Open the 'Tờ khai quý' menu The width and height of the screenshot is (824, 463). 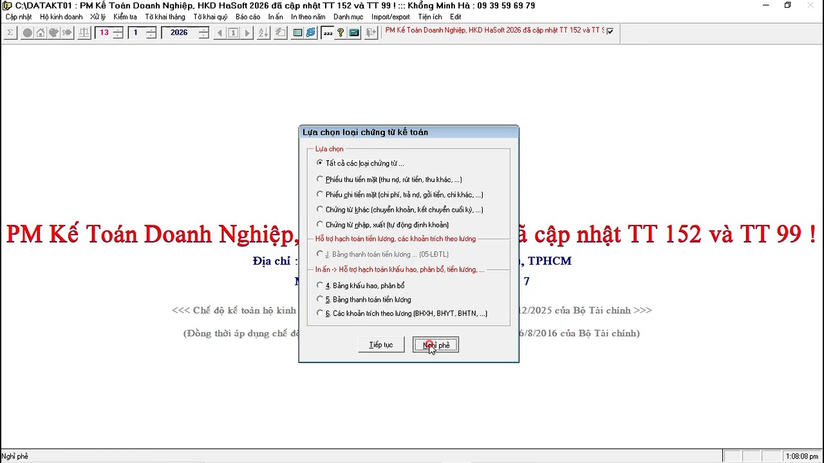click(210, 17)
